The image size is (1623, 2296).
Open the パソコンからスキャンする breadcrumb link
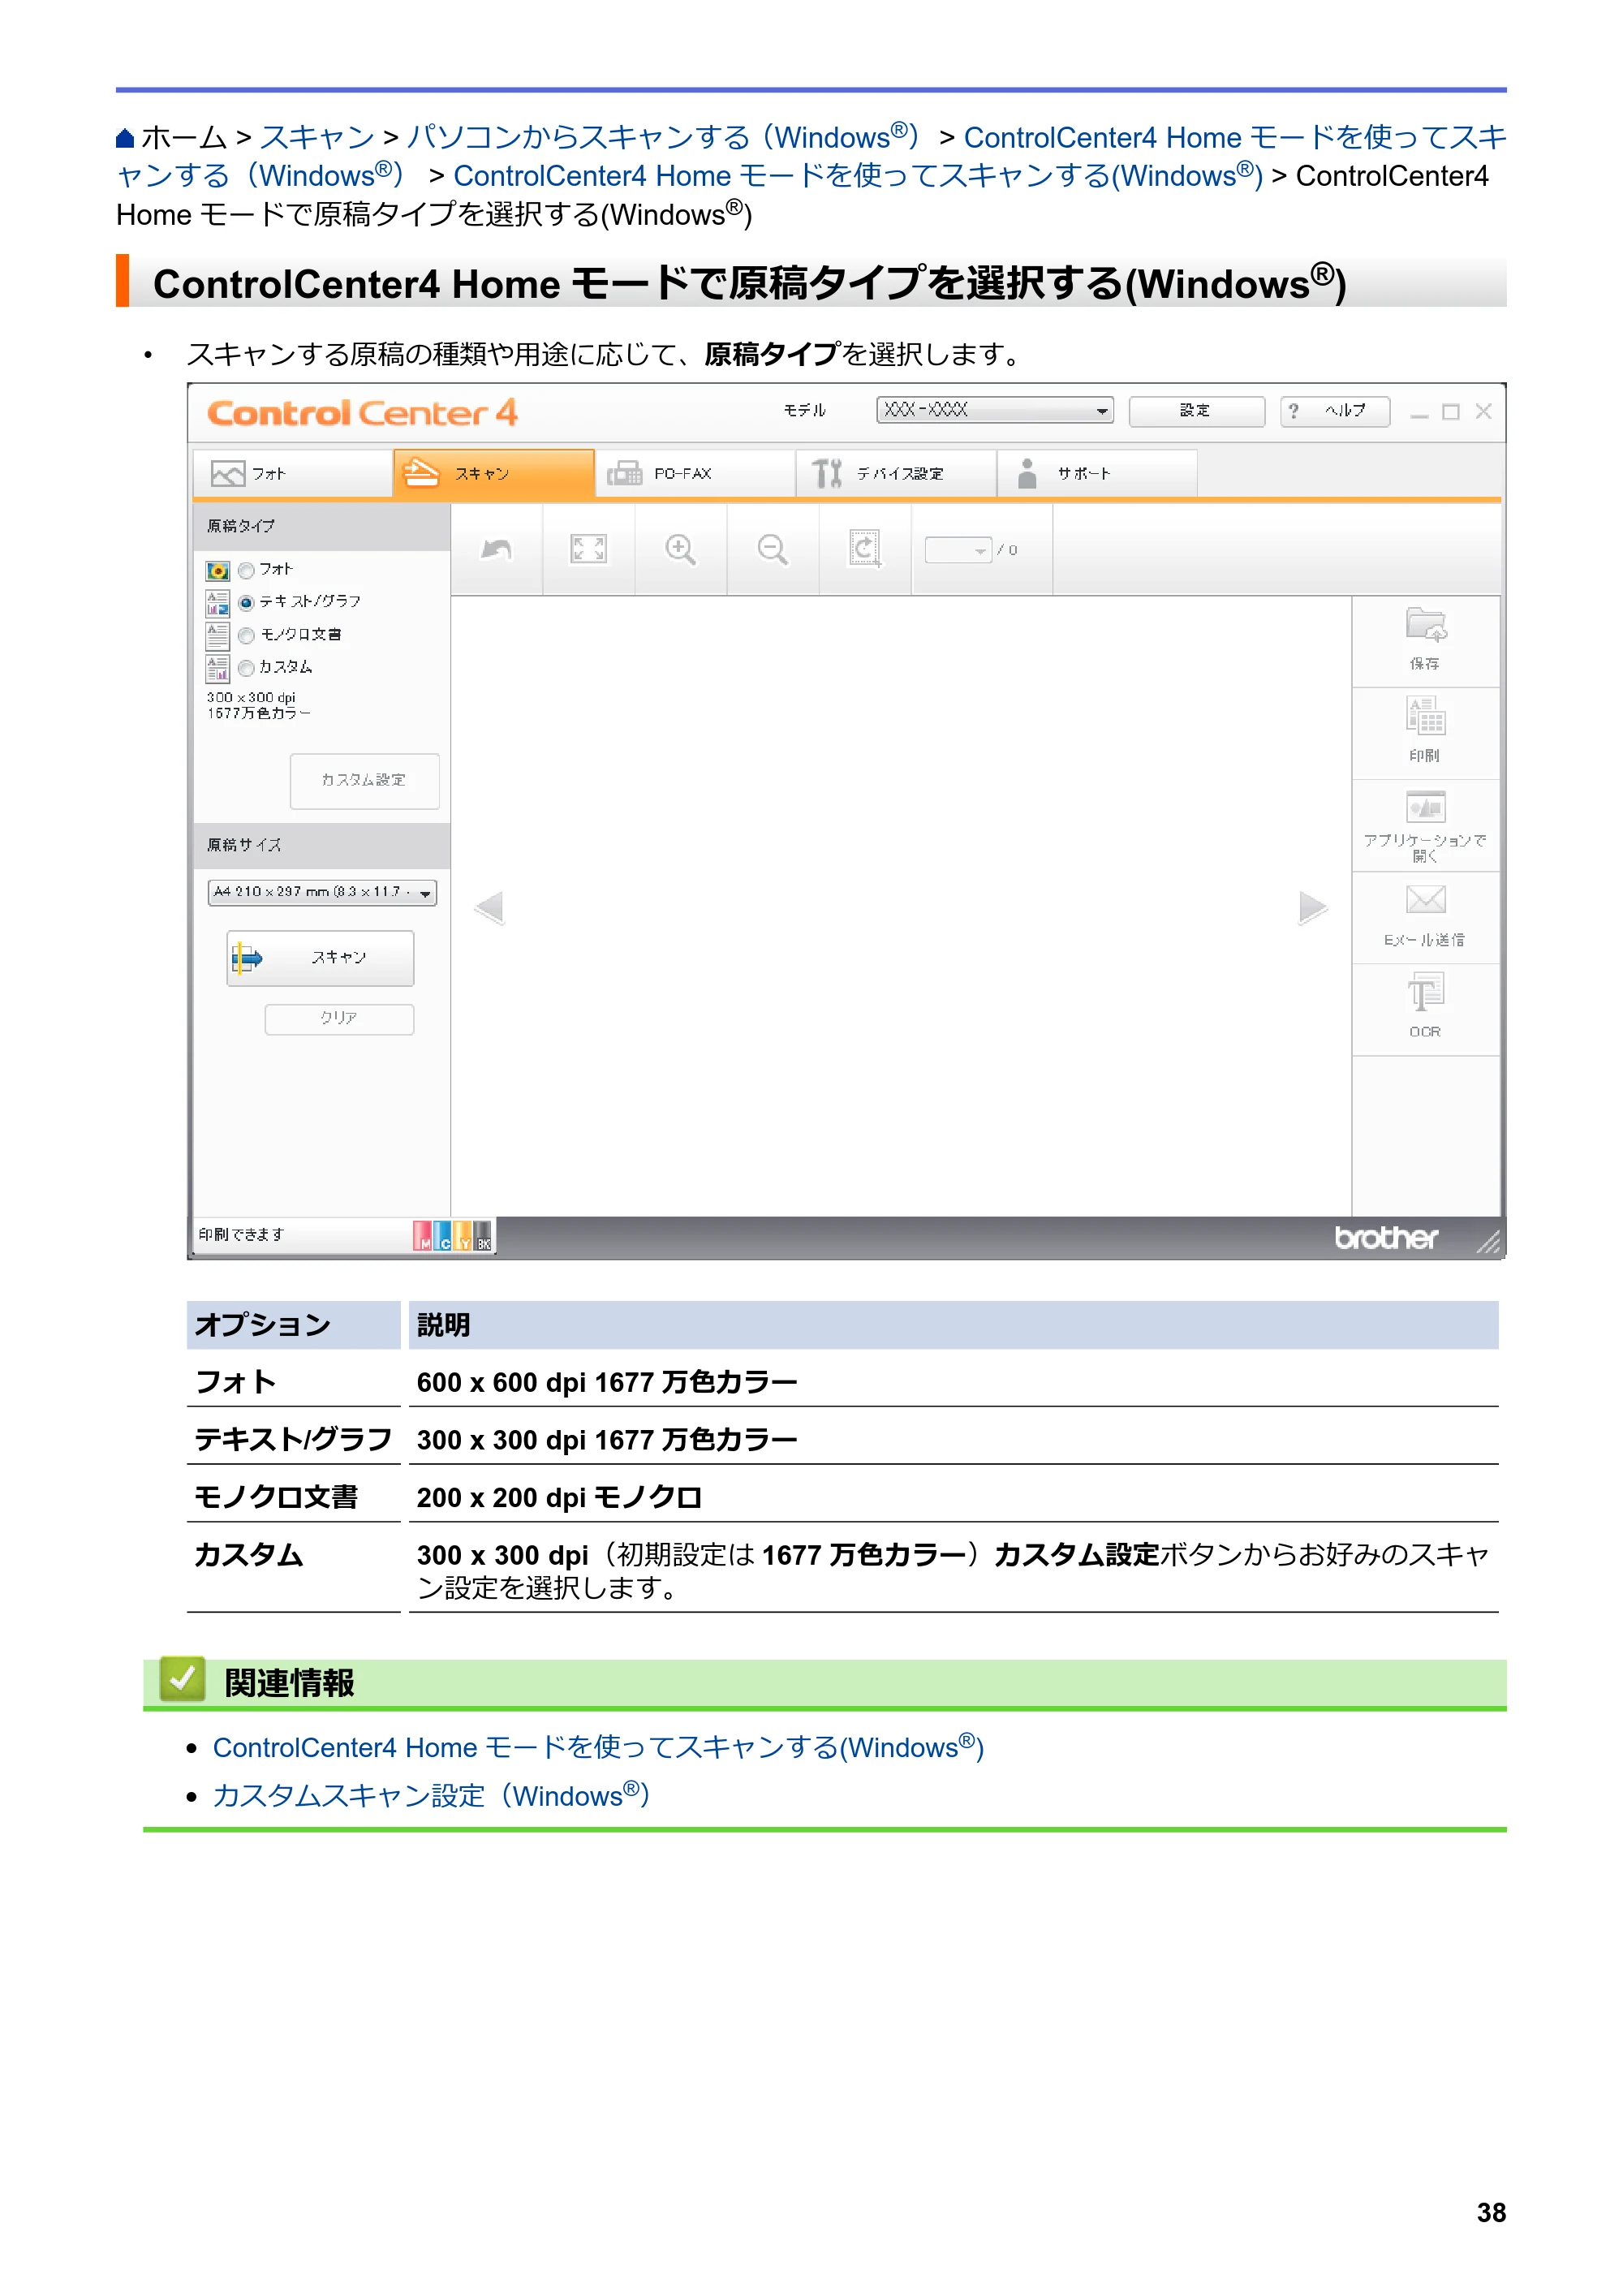click(x=664, y=137)
